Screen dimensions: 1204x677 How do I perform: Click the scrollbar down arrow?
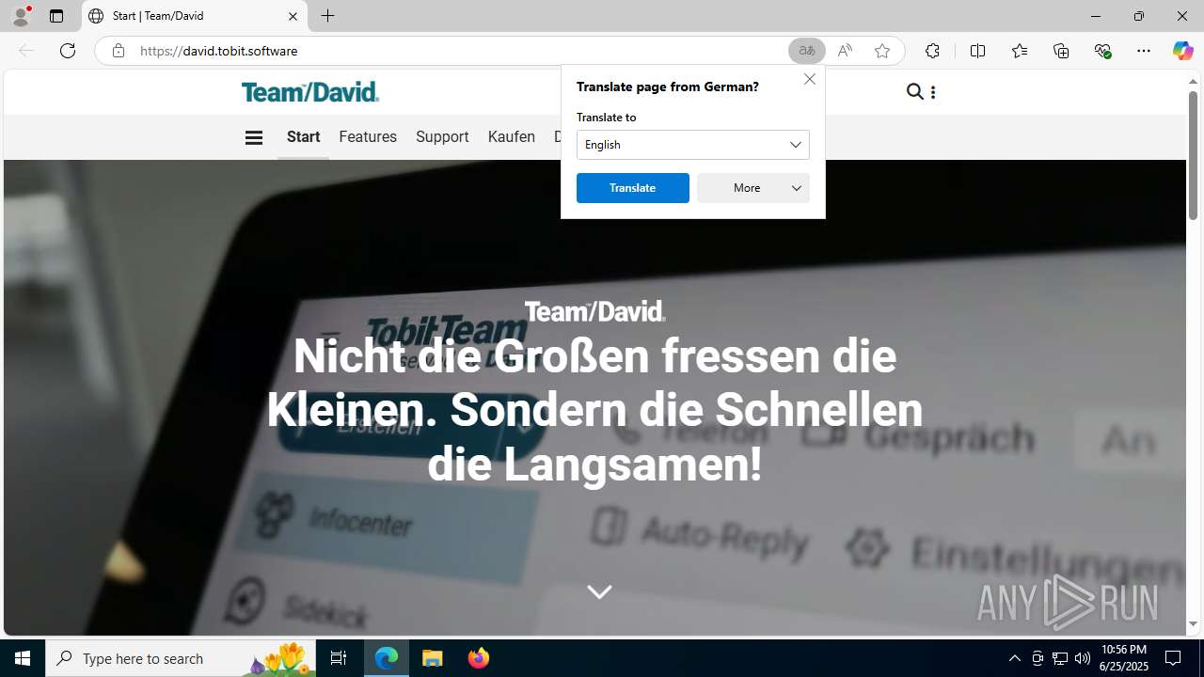click(1193, 624)
